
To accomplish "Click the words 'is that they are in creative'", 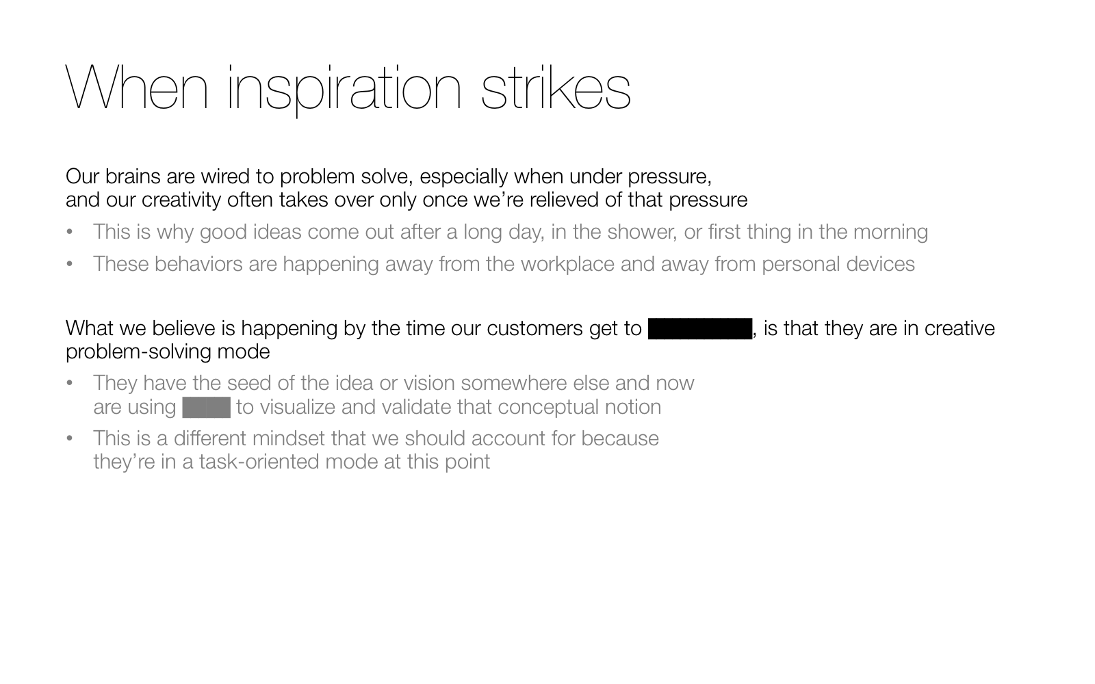I will 879,328.
